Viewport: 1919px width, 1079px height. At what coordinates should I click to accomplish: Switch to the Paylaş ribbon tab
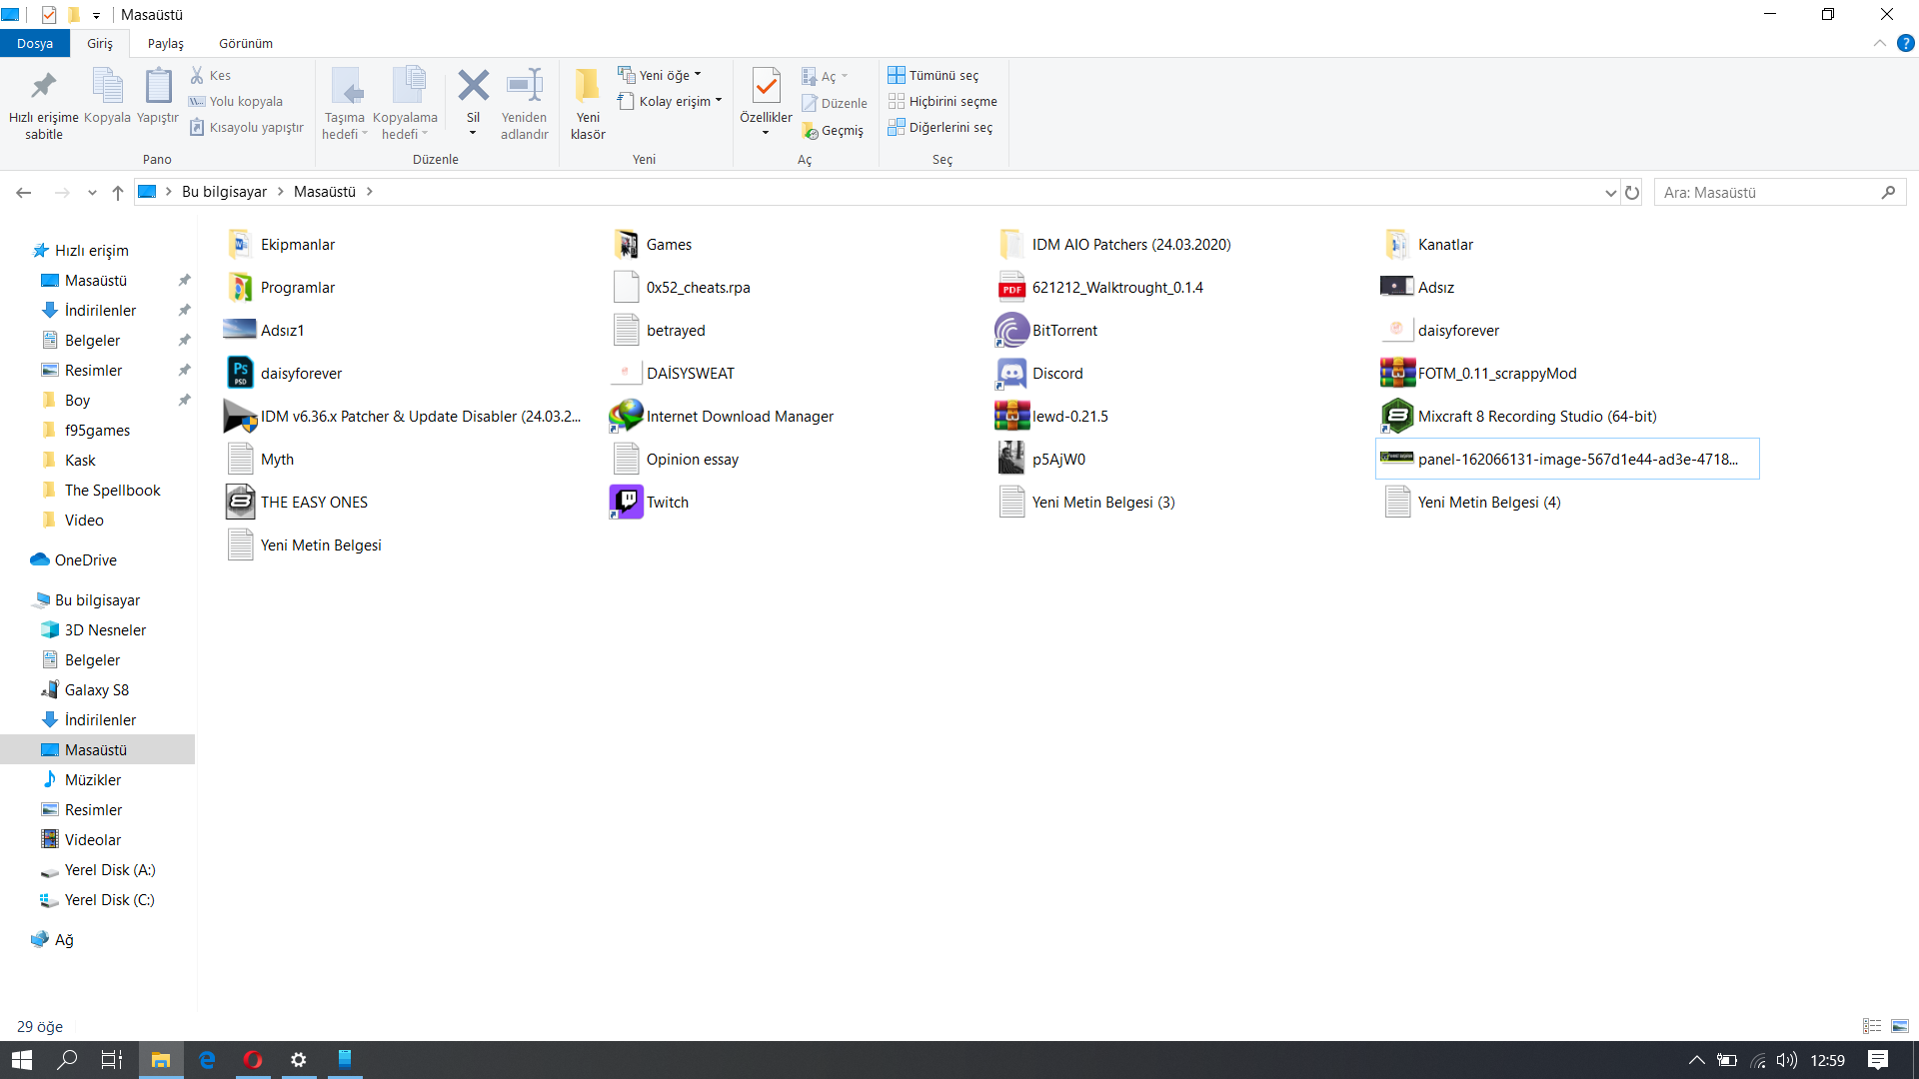166,43
